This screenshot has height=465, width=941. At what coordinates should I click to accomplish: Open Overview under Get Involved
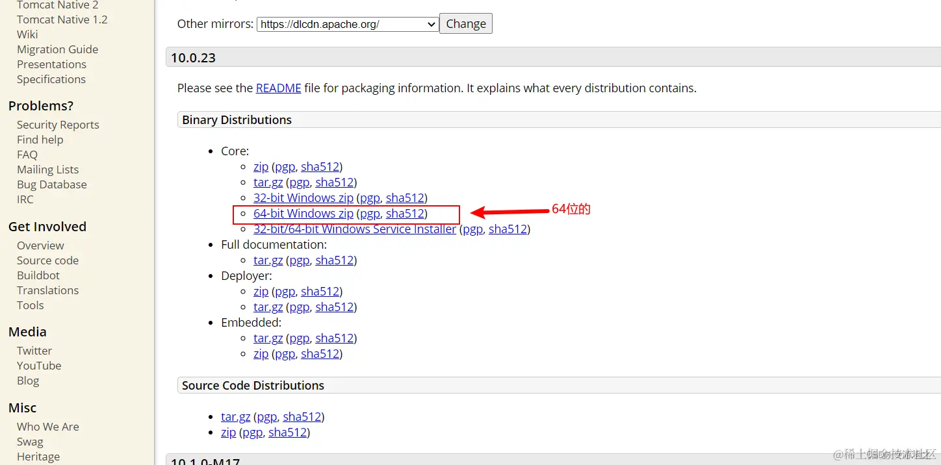pos(40,245)
